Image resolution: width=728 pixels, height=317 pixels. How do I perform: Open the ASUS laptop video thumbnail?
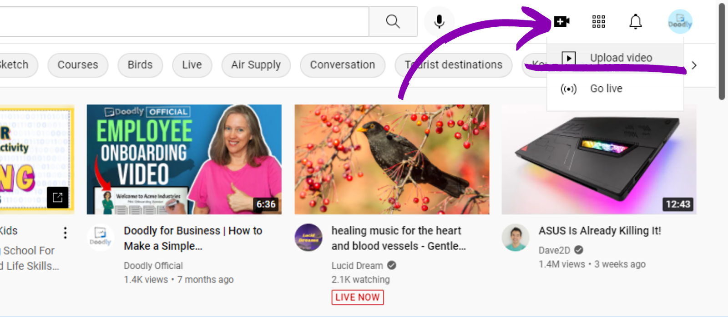coord(599,159)
